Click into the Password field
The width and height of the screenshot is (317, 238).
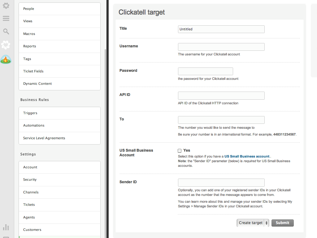point(205,71)
